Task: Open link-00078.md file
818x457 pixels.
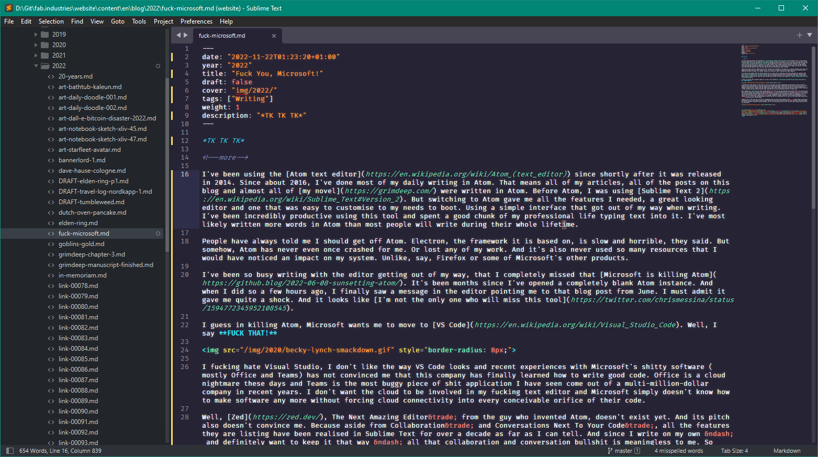Action: pyautogui.click(x=78, y=286)
